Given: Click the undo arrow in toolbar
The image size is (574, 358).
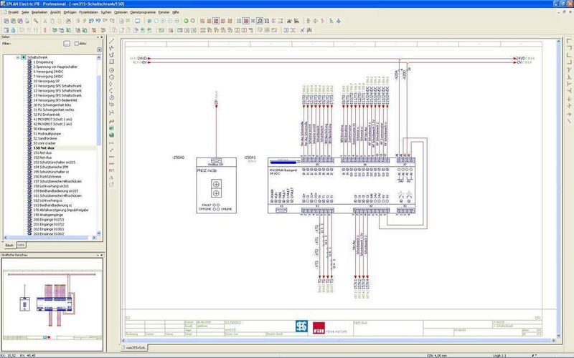Looking at the screenshot, I should [x=91, y=21].
